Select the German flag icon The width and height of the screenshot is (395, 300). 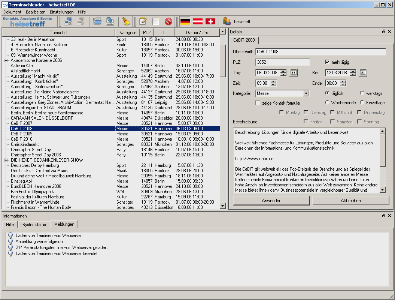(x=185, y=22)
